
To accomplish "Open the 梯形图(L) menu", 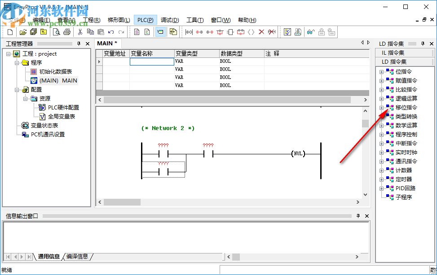I will 119,20.
